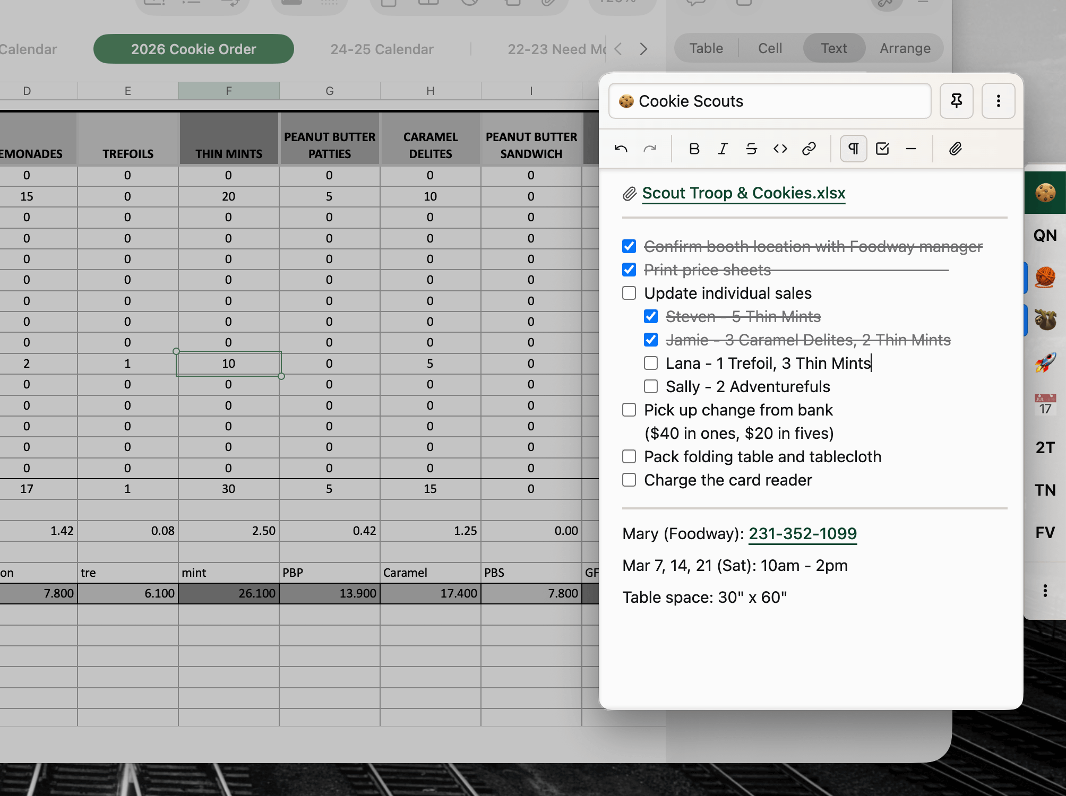The image size is (1066, 796).
Task: Click the checklist icon in note toolbar
Action: coord(882,149)
